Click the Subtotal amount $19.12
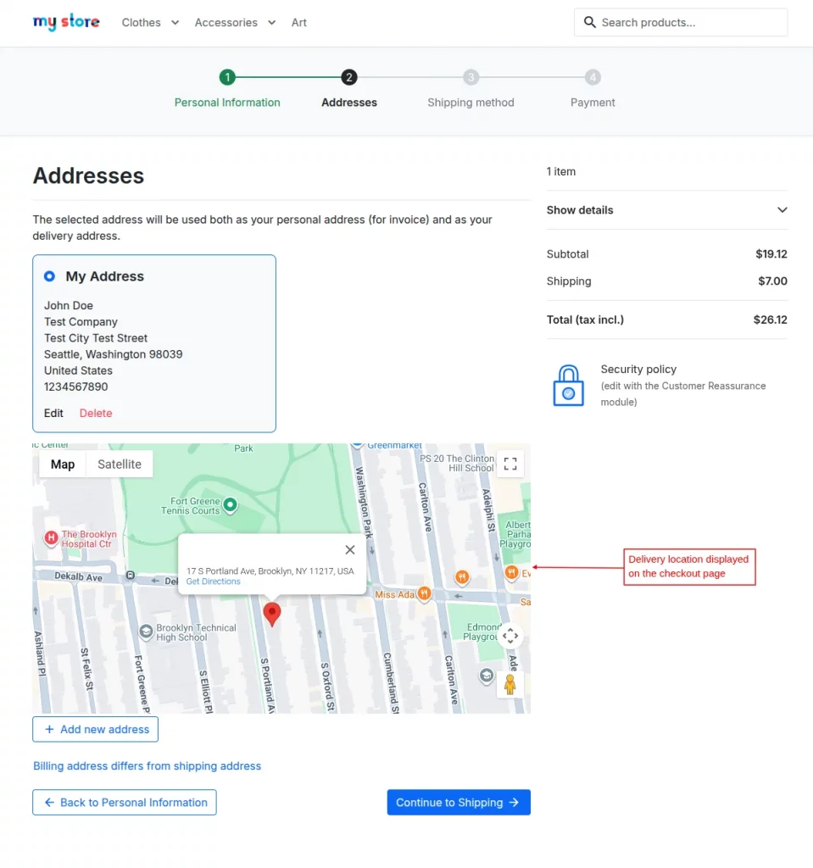This screenshot has height=868, width=813. pyautogui.click(x=771, y=254)
